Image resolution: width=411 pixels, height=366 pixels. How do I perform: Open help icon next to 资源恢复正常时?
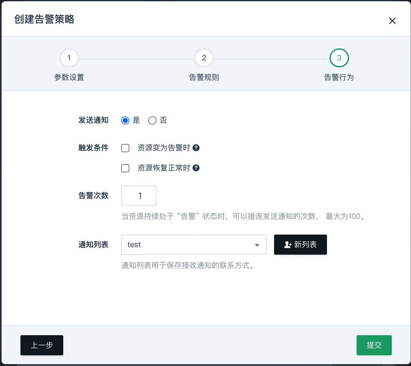196,168
